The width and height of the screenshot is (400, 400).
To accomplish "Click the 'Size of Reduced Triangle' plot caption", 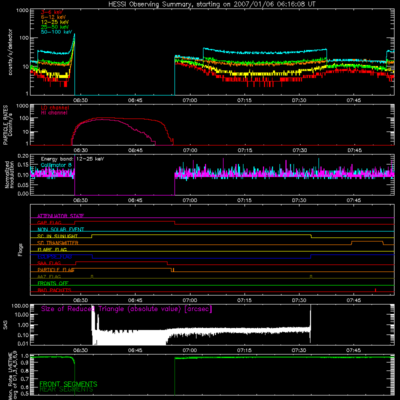I will 126,309.
